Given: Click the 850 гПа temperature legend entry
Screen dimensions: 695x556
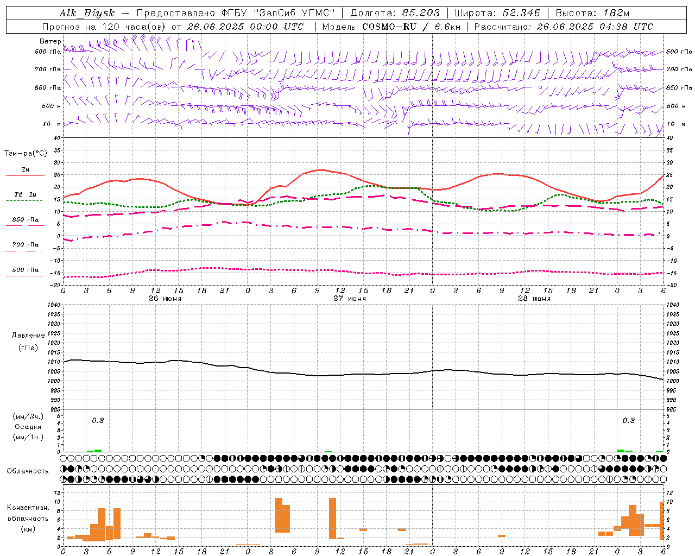Looking at the screenshot, I should click(x=25, y=219).
